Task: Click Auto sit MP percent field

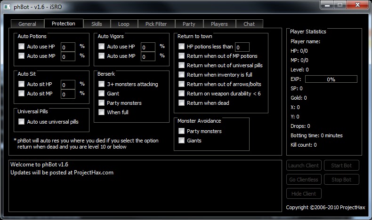Action: coord(68,94)
